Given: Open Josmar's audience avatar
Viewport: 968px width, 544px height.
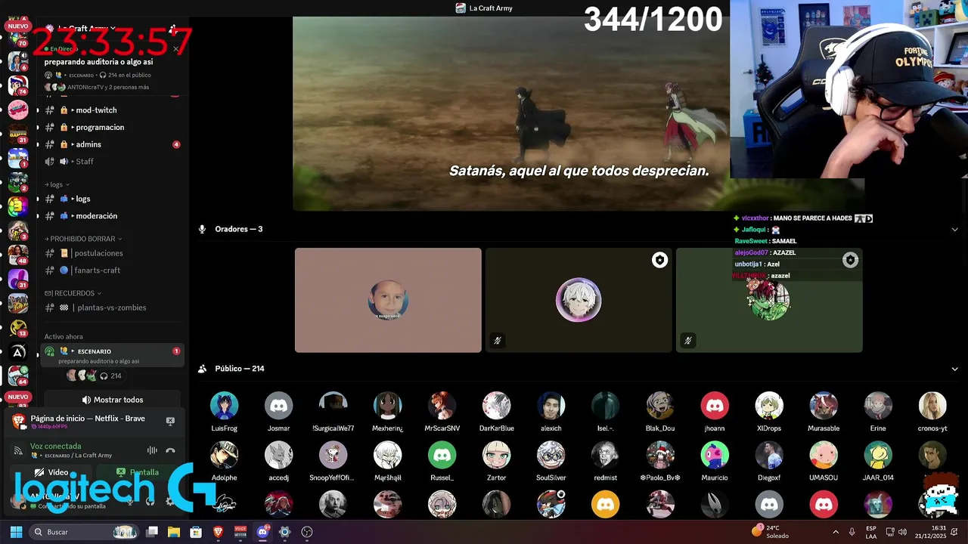Looking at the screenshot, I should (278, 406).
